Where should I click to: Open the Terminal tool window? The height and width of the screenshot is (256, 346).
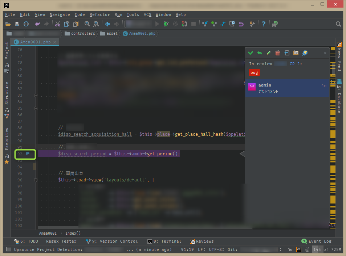coord(164,241)
